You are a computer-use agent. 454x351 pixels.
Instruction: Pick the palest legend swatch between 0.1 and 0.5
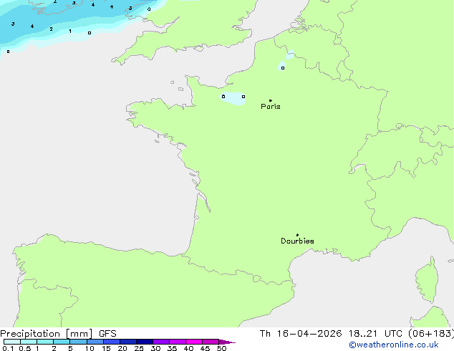[12, 342]
